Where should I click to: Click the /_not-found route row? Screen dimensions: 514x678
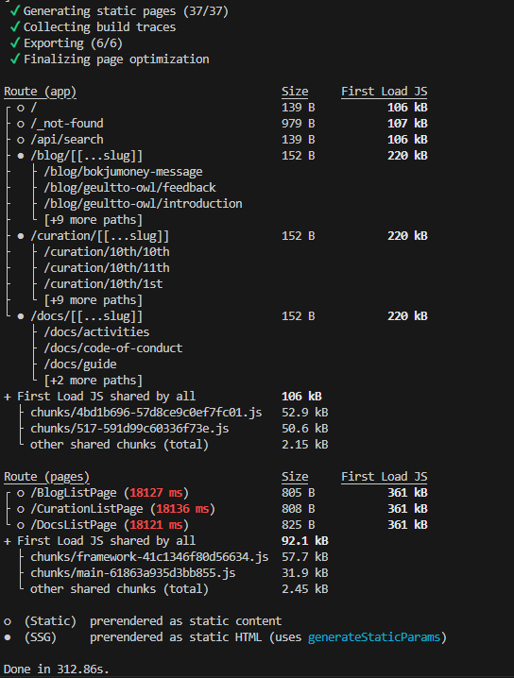(x=67, y=124)
